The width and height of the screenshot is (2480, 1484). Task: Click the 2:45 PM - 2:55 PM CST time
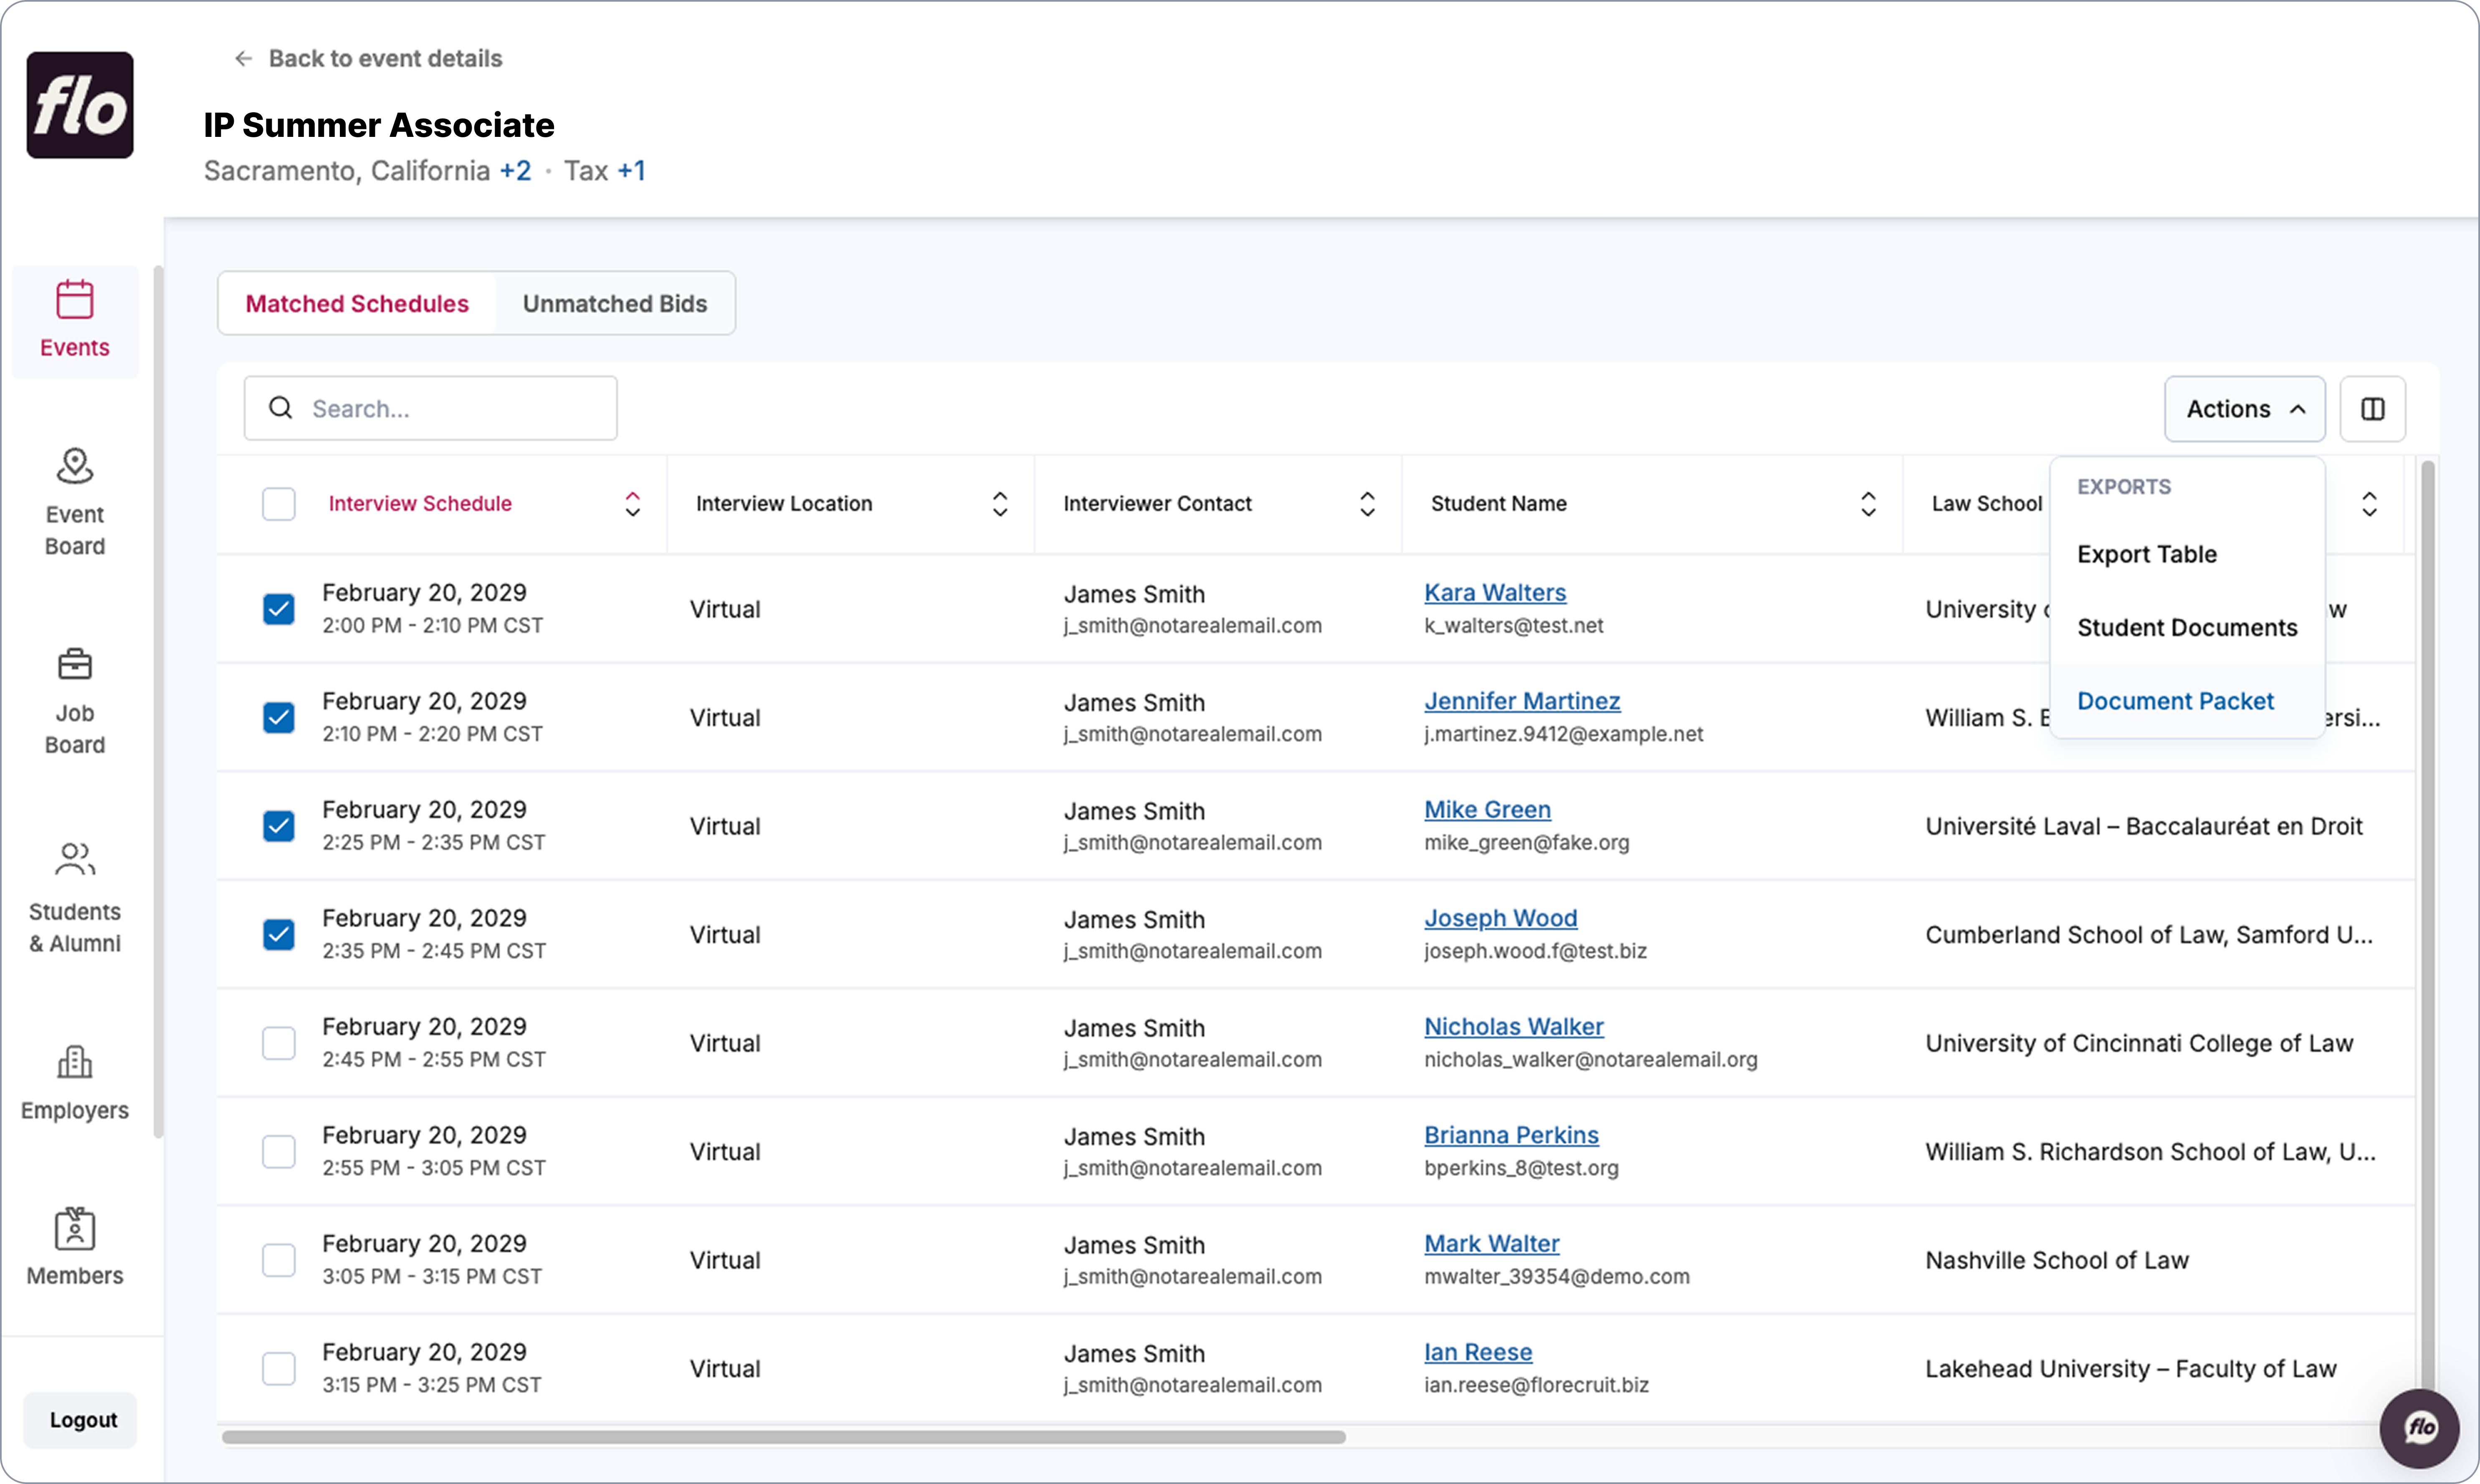(434, 1060)
